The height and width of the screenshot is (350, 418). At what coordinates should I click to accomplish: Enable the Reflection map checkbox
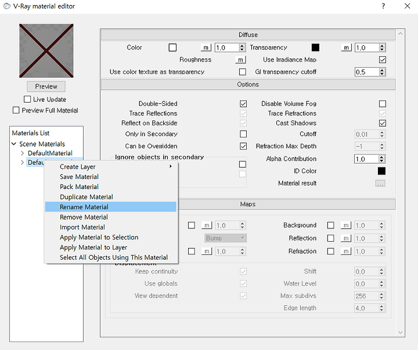click(x=330, y=238)
